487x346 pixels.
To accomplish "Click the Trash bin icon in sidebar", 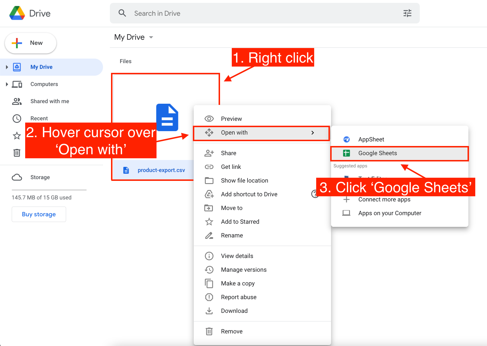I will click(17, 153).
